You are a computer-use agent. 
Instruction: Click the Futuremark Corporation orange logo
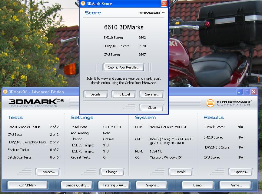(x=210, y=103)
